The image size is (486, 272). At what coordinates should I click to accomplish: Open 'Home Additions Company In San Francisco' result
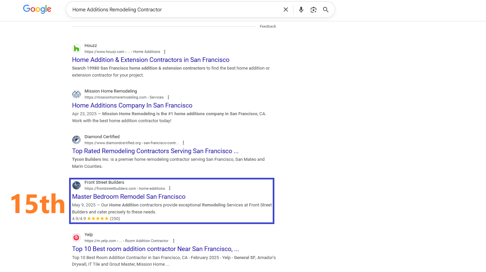[132, 106]
